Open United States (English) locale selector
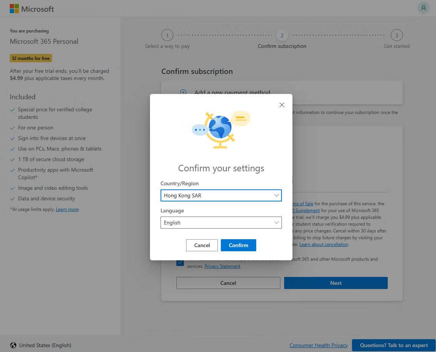This screenshot has width=436, height=352. pyautogui.click(x=45, y=345)
